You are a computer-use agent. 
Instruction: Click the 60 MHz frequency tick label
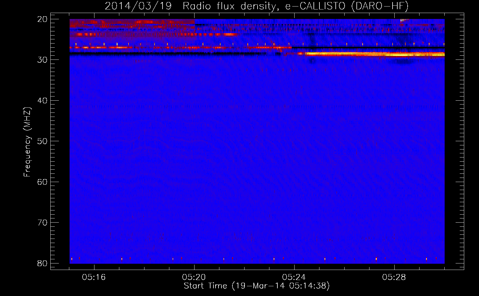coord(42,182)
